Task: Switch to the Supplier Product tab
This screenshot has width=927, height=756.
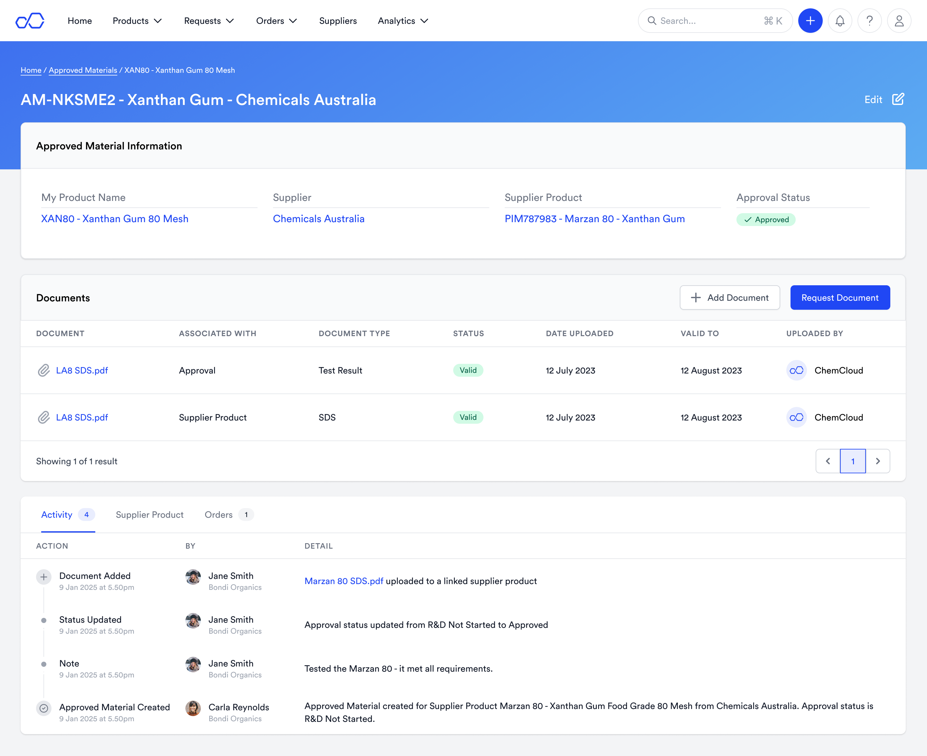Action: pyautogui.click(x=149, y=515)
